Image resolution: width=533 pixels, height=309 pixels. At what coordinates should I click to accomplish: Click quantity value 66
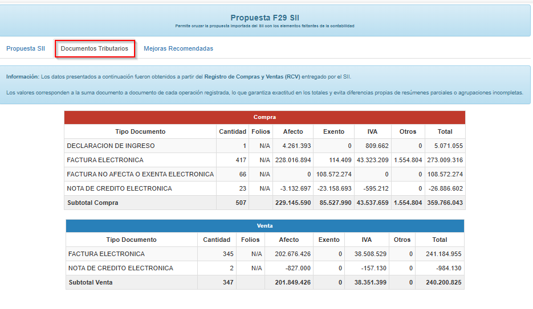tap(243, 174)
